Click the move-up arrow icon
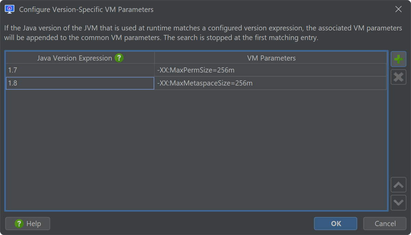The width and height of the screenshot is (411, 235). (398, 185)
